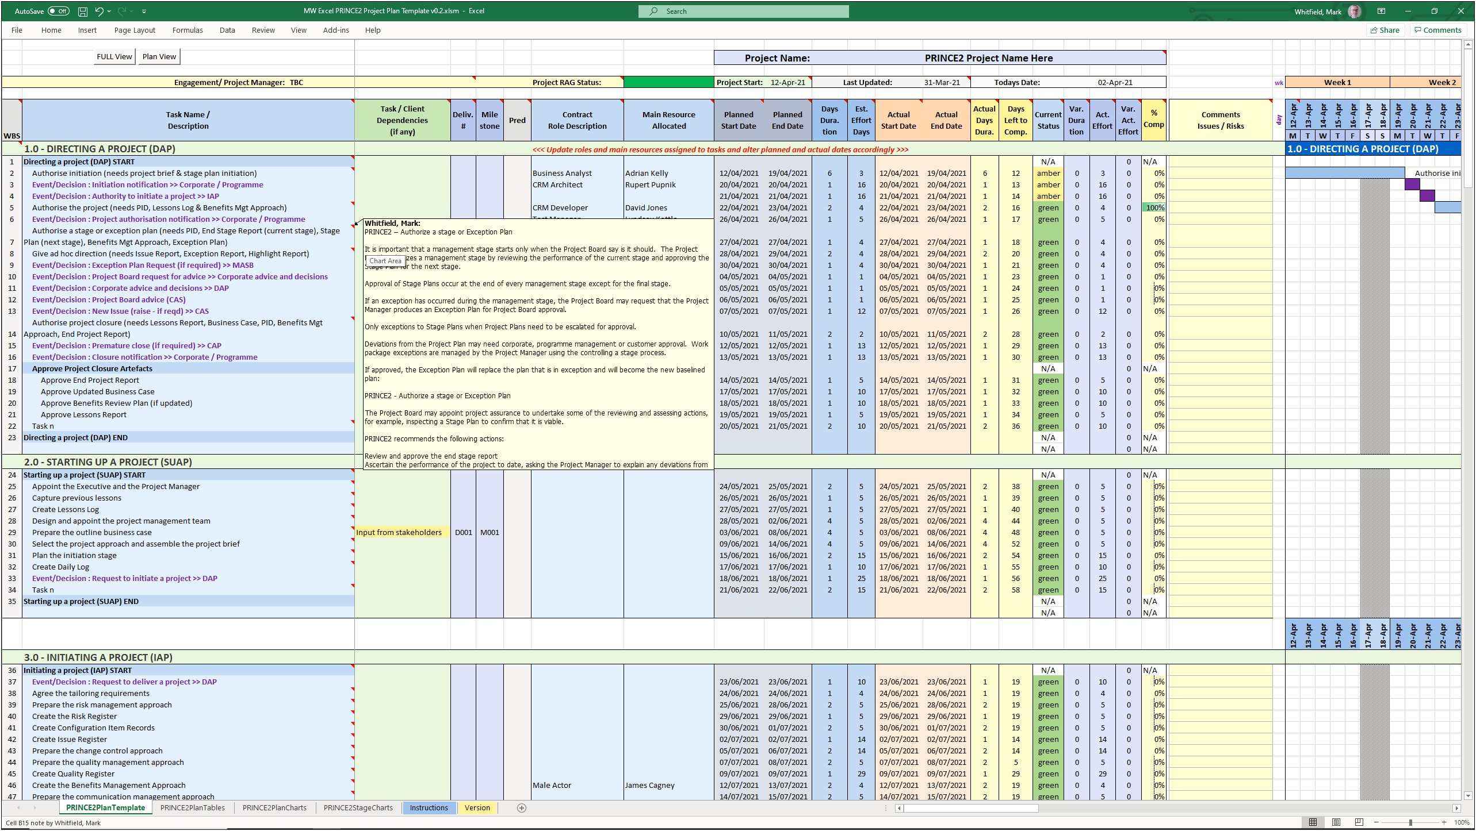Screen dimensions: 1476x831
Task: Open the Version sheet tab
Action: pos(477,807)
